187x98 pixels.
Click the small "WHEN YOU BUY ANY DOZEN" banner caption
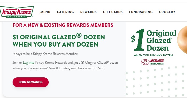tap(153, 55)
